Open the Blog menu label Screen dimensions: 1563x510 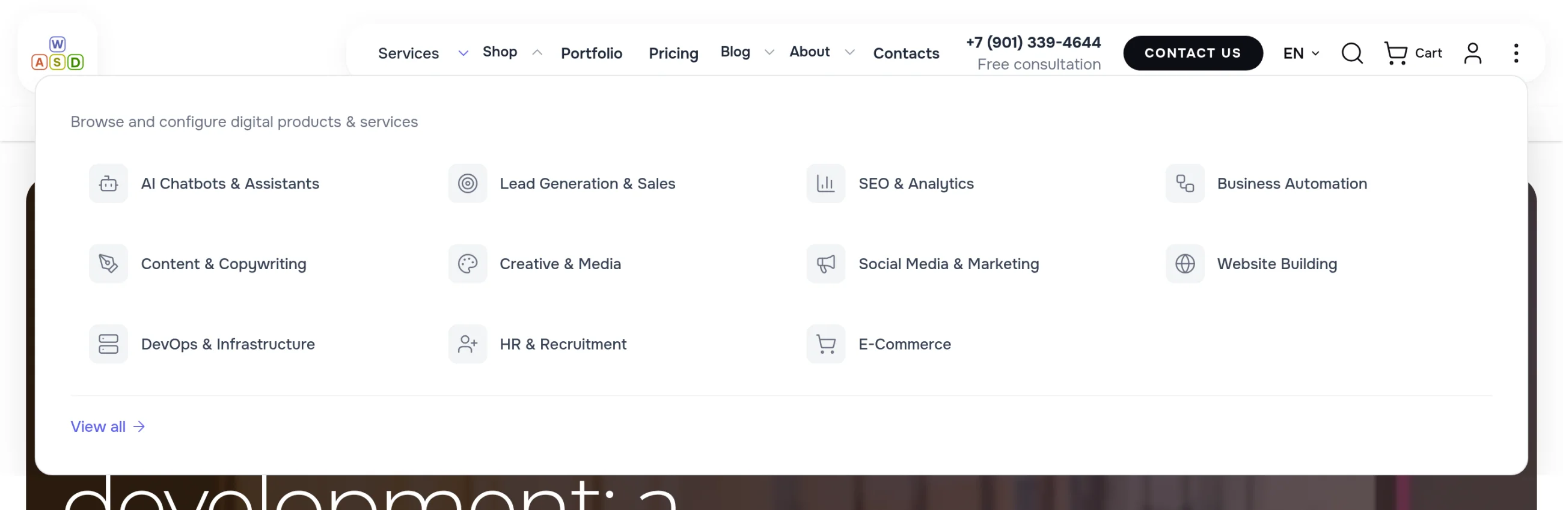tap(735, 52)
